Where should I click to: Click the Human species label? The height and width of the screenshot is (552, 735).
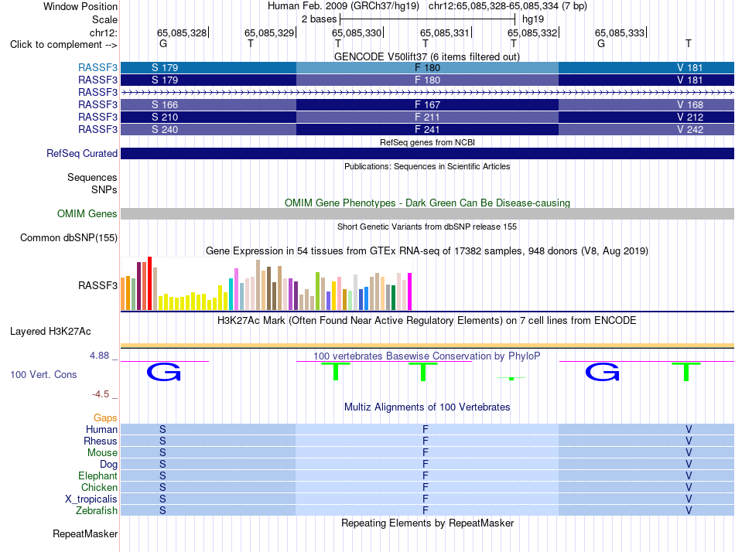point(101,429)
